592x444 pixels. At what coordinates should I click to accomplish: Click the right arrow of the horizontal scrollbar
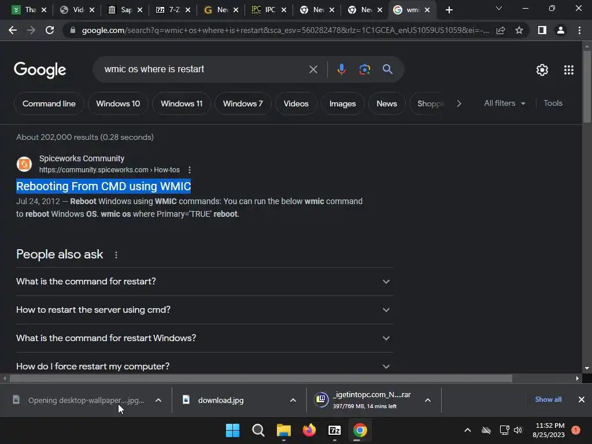[578, 378]
